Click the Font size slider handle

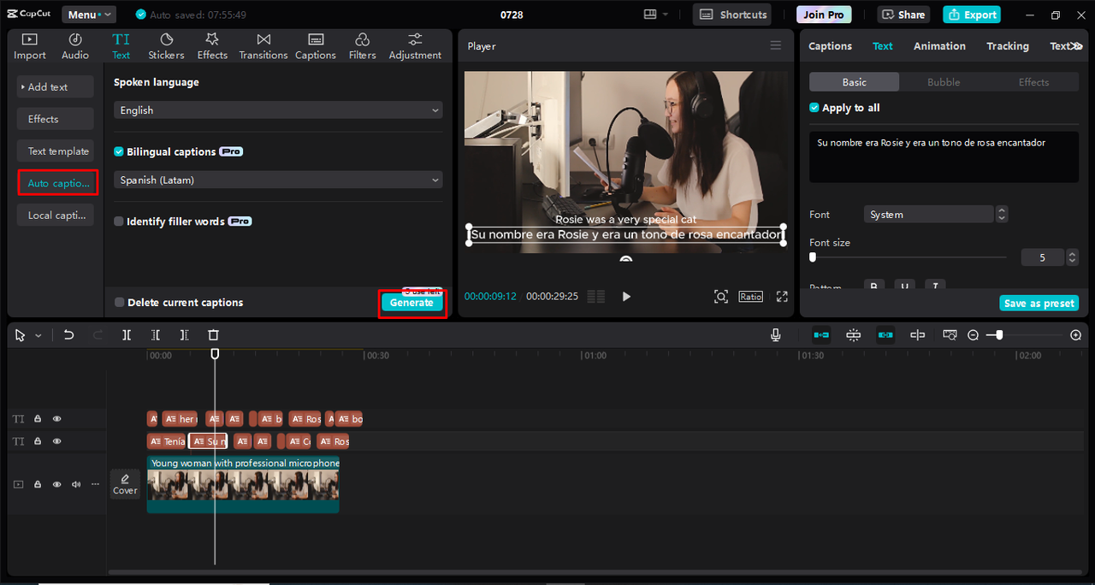click(813, 257)
